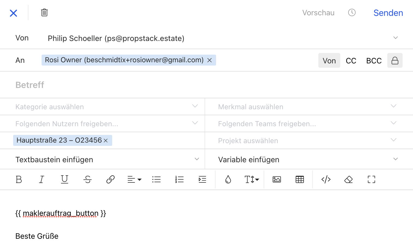Click the trash icon to discard draft
413x242 pixels.
pos(44,13)
